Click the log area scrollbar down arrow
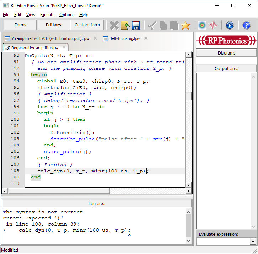Viewport: 258px width, 254px height. [x=188, y=241]
